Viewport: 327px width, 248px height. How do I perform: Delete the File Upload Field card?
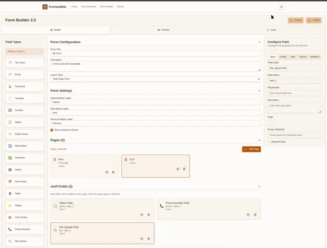149,239
